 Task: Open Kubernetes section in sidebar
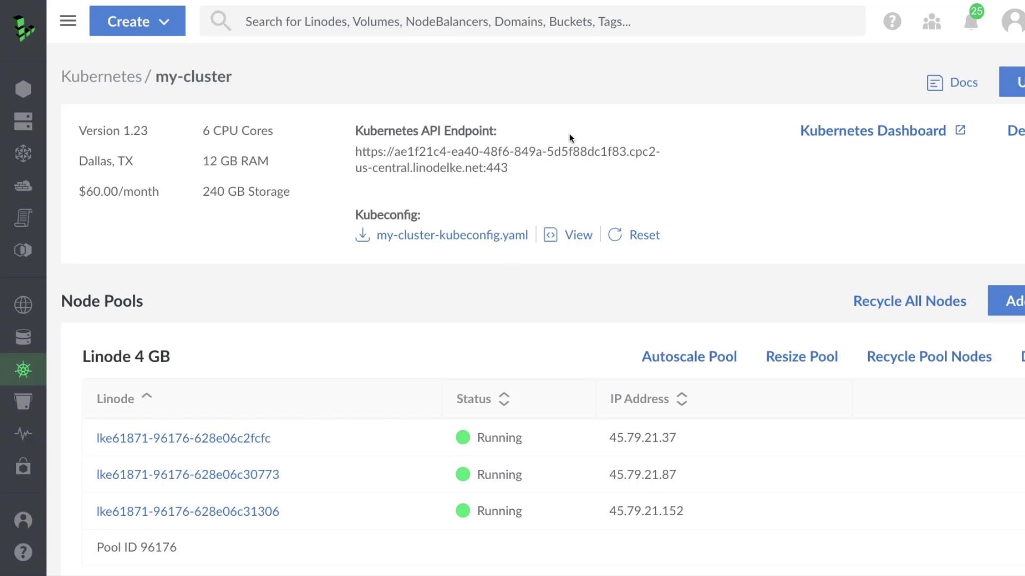[23, 370]
